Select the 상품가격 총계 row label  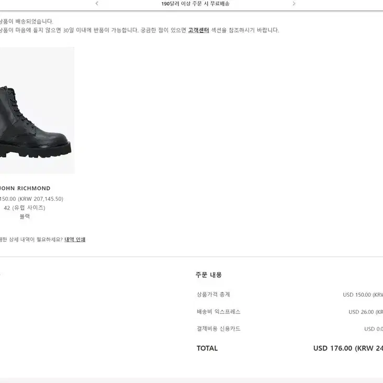click(213, 295)
